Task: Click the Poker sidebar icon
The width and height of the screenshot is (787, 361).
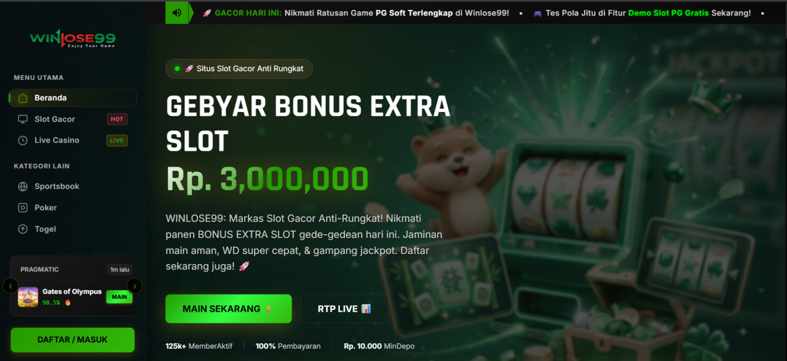Action: pyautogui.click(x=23, y=208)
